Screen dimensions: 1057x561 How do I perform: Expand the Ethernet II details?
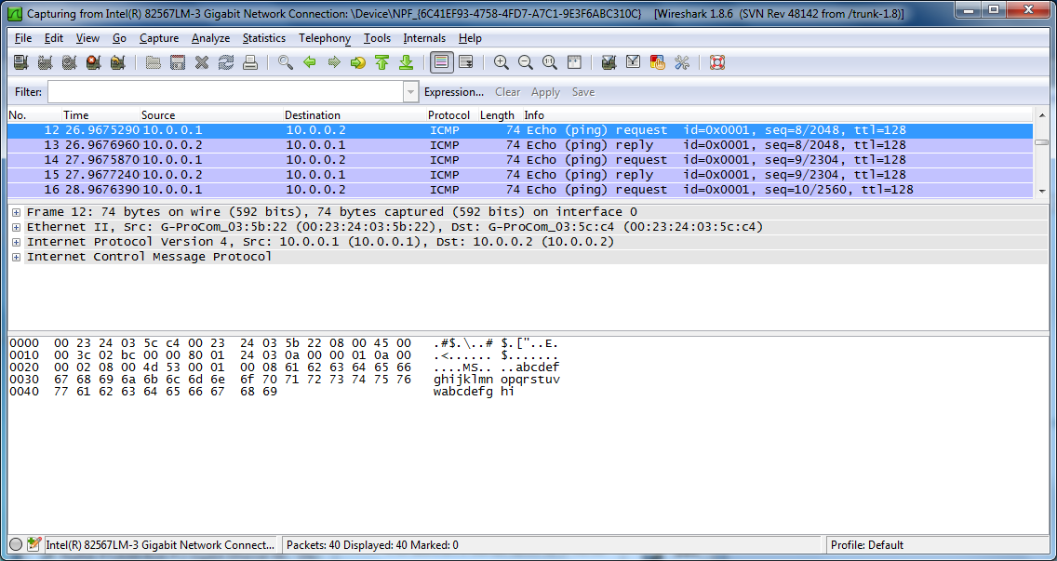tap(16, 227)
